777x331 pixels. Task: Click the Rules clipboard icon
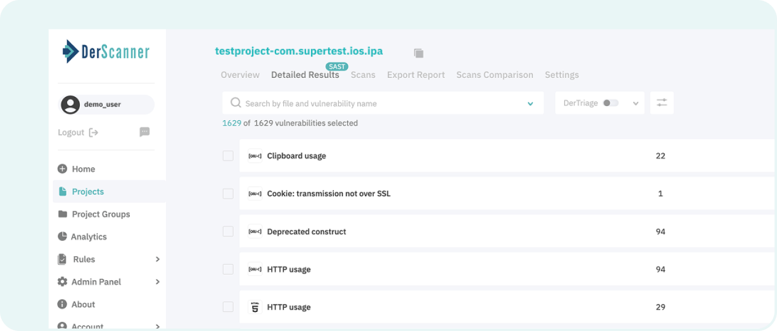coord(62,259)
